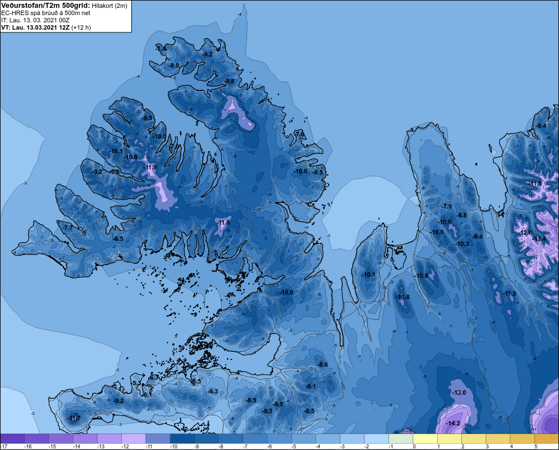Click the legend swatch between -7 and -6

pyautogui.click(x=255, y=439)
